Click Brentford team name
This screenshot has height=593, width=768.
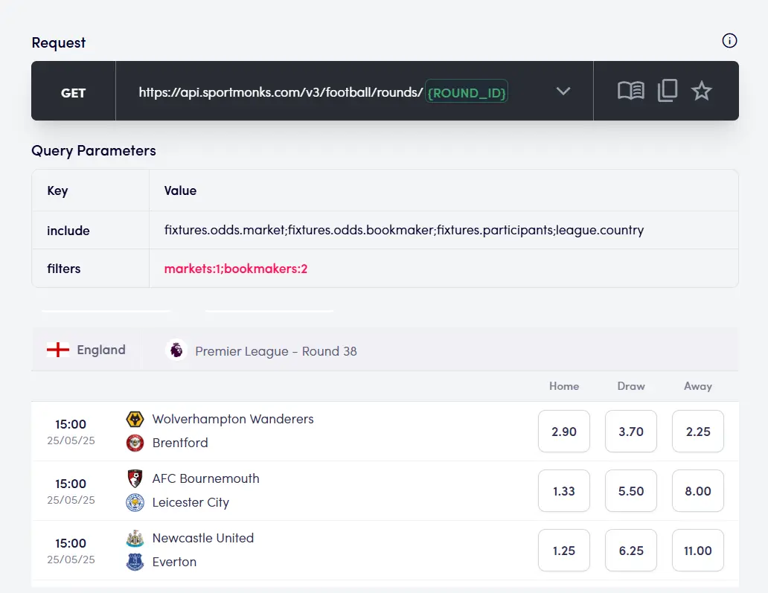(180, 443)
